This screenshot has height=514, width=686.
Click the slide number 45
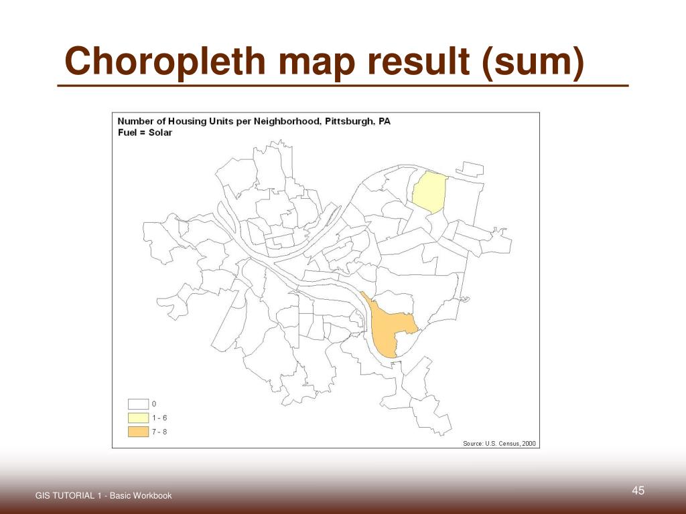pos(638,491)
